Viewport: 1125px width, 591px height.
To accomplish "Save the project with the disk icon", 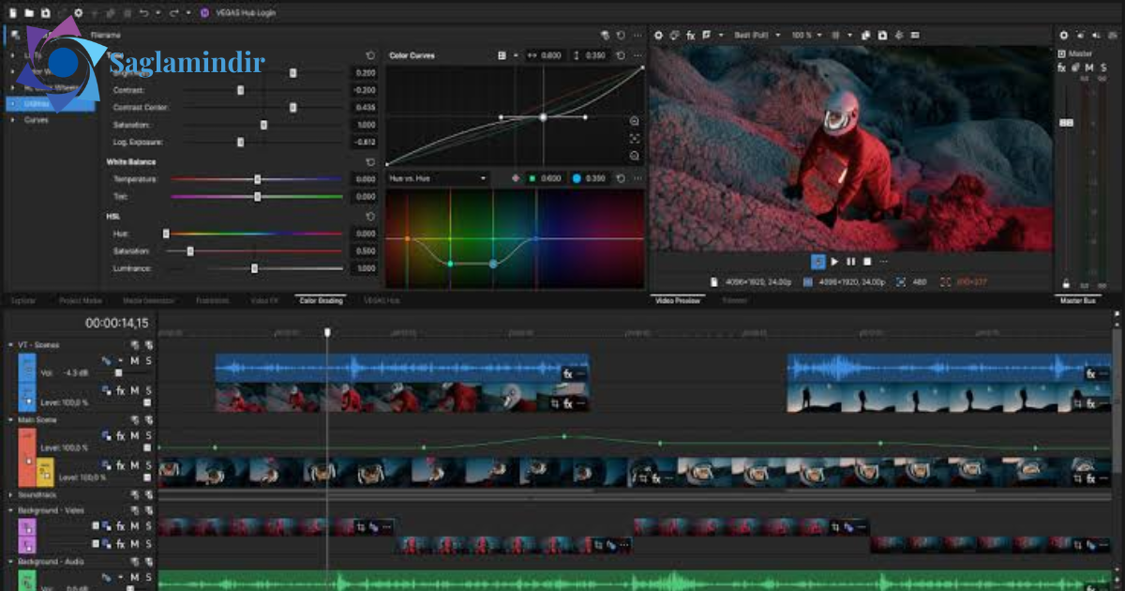I will [x=45, y=13].
